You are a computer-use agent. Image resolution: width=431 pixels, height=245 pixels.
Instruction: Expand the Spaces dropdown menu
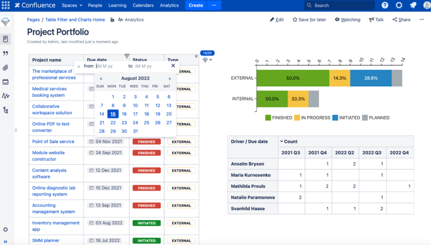72,5
